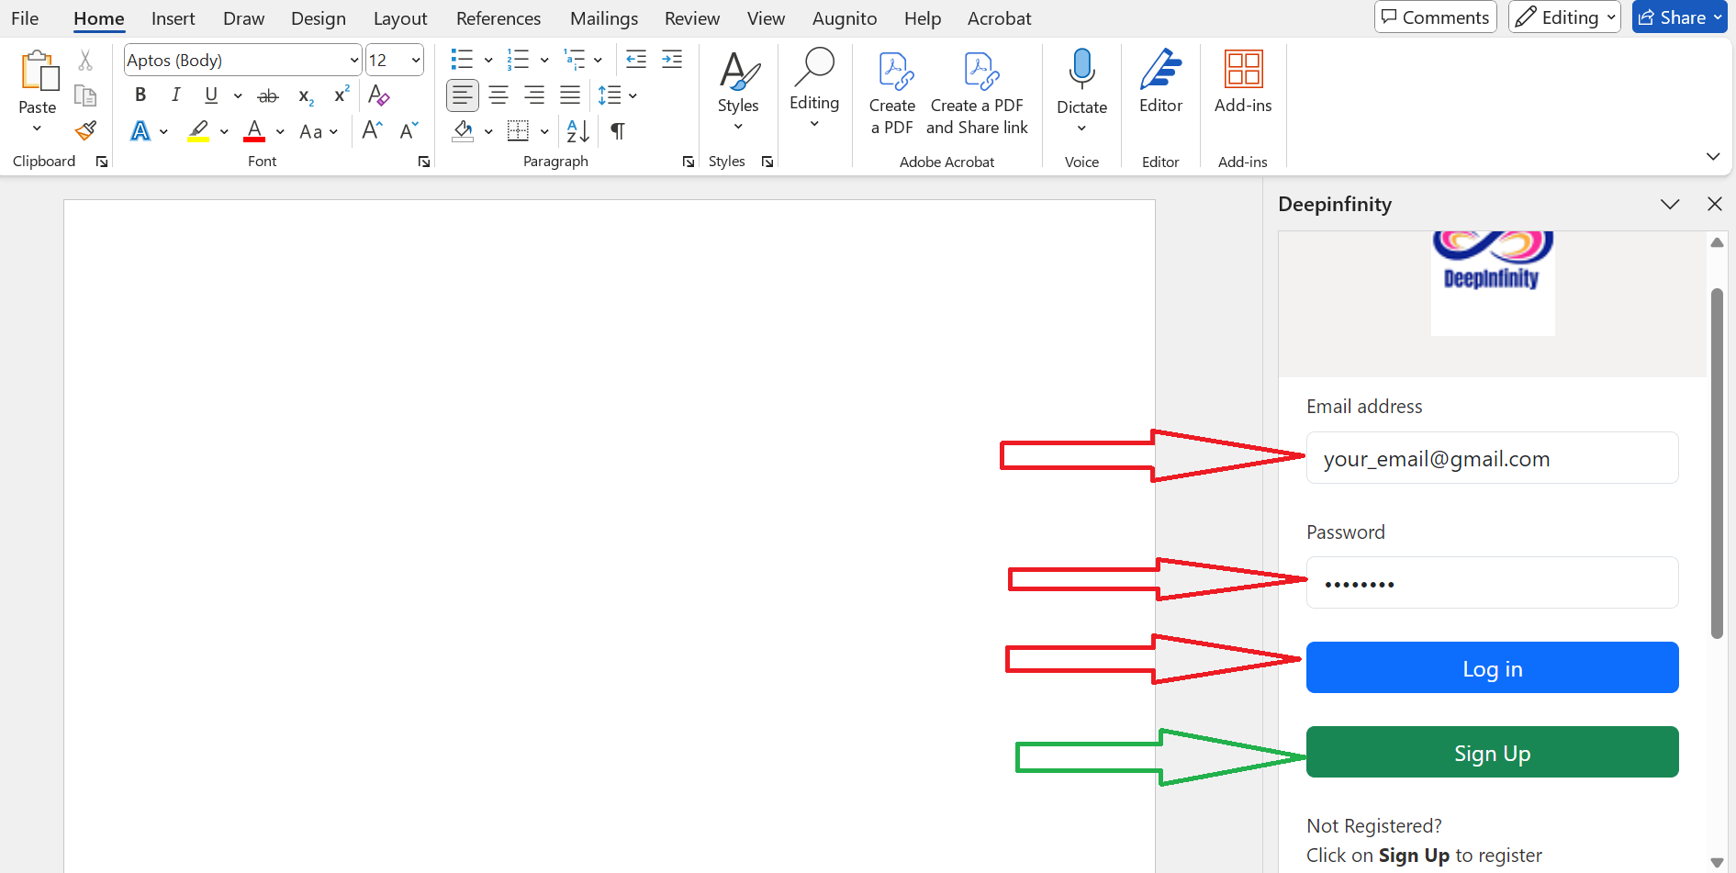
Task: Click the Format Painter icon
Action: coord(85,131)
